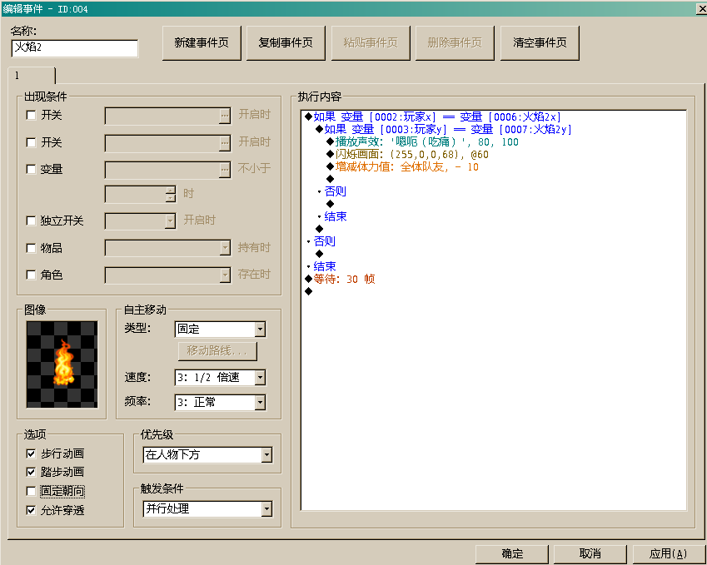Select the 增减体力值 全体队友 command line

pyautogui.click(x=403, y=167)
